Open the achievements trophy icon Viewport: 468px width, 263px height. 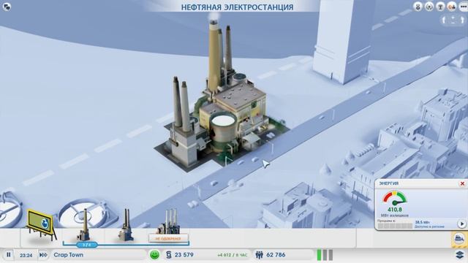[440, 7]
